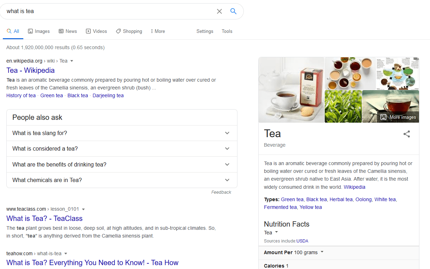Screen dimensions: 430x269
Task: Open 'What is Tea? Everything You Need to Know'
Action: pyautogui.click(x=92, y=262)
